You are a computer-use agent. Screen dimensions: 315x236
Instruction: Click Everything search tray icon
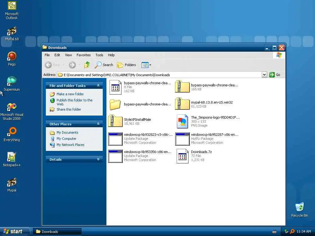point(292,231)
